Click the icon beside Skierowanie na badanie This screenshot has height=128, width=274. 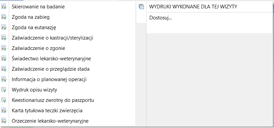point(4,7)
